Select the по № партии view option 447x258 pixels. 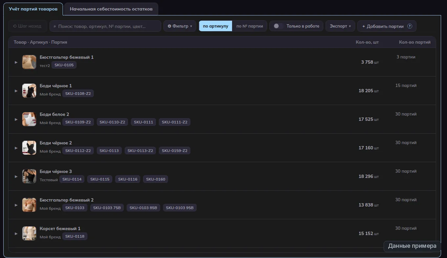coord(249,26)
